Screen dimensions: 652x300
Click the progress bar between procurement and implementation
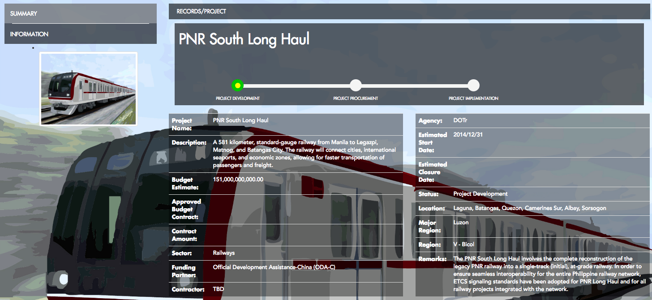pos(414,85)
